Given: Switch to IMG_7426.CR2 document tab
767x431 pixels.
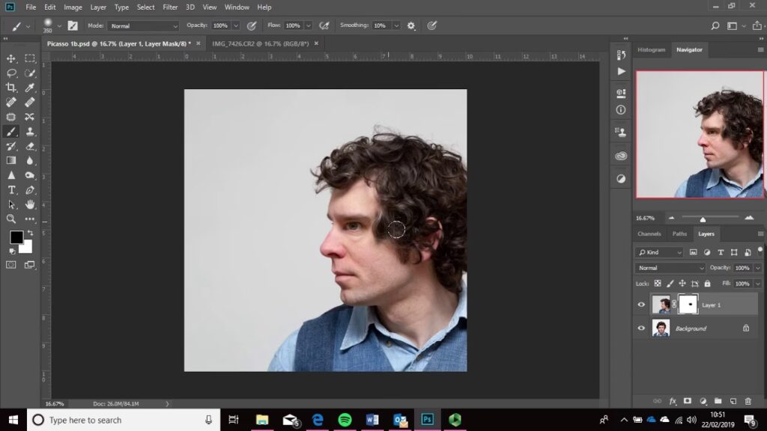Looking at the screenshot, I should point(261,43).
